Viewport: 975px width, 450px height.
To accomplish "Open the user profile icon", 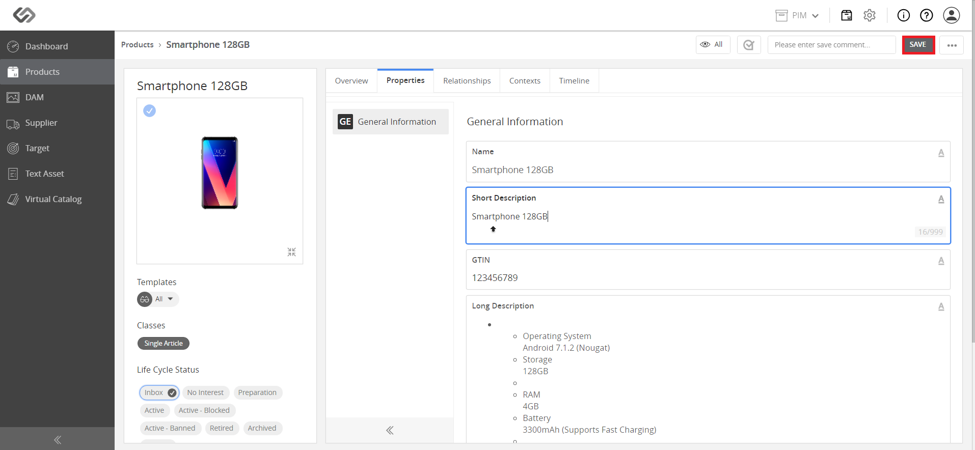I will point(951,15).
